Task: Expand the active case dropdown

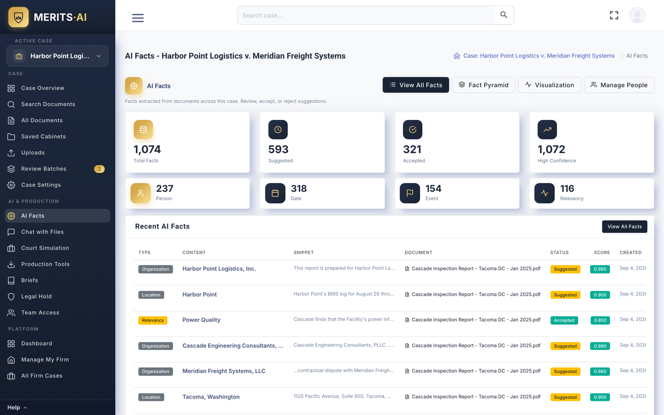Action: coord(58,56)
